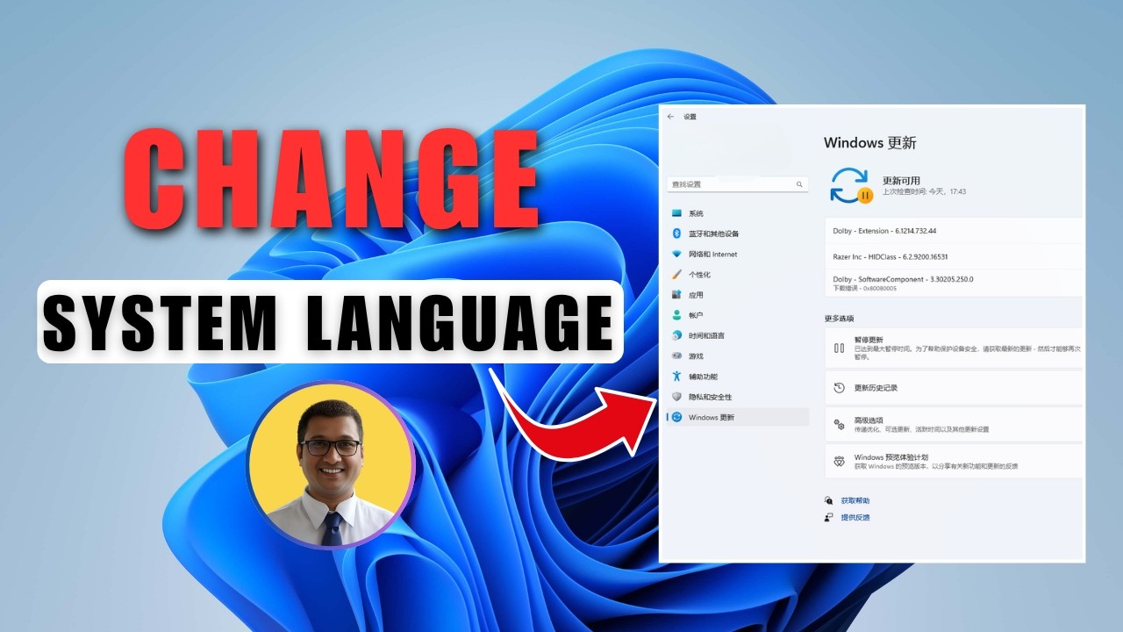Click the 更多选项 section label
The height and width of the screenshot is (632, 1123).
[839, 319]
